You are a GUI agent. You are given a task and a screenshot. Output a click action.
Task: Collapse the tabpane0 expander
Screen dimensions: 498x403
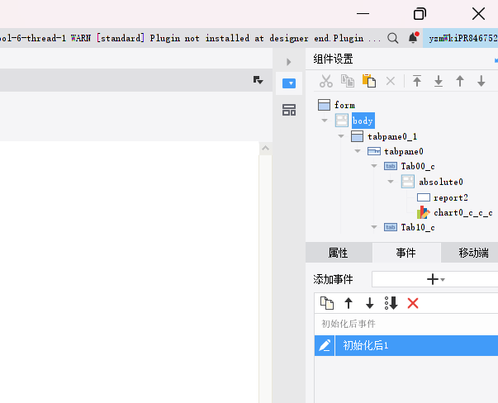(x=358, y=151)
